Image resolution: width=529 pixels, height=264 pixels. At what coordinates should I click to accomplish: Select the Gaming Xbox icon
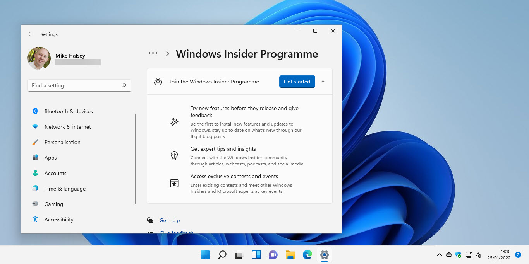(36, 204)
